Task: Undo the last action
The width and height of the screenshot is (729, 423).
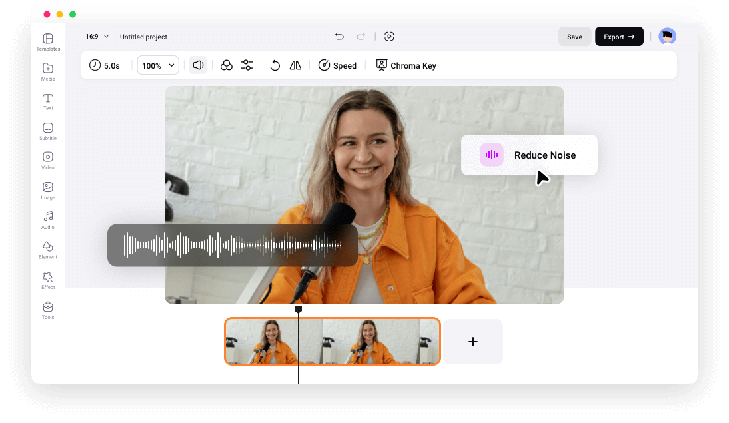Action: [x=339, y=36]
